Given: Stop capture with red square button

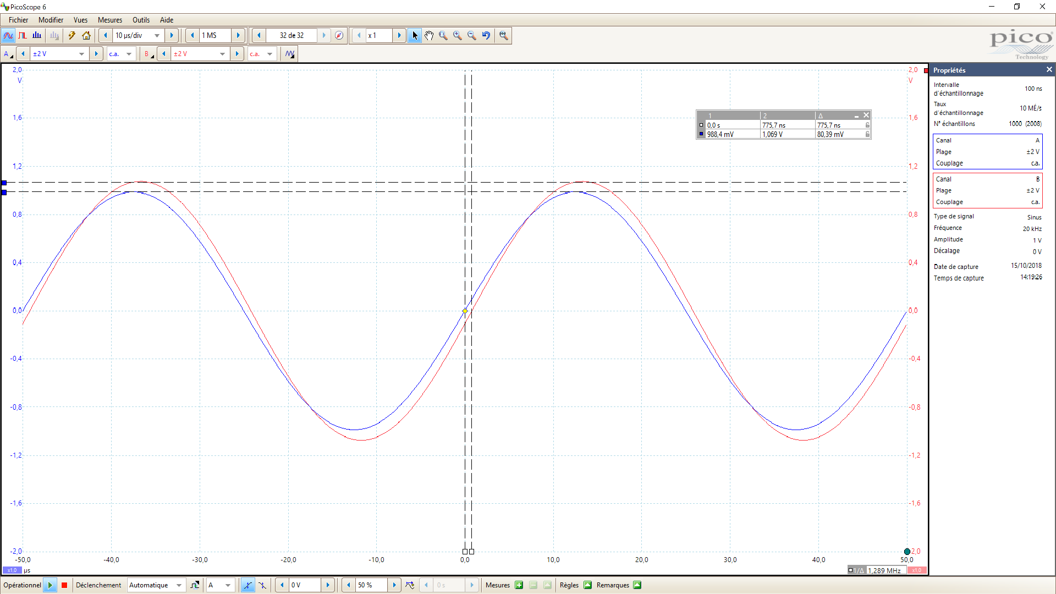Looking at the screenshot, I should (64, 585).
